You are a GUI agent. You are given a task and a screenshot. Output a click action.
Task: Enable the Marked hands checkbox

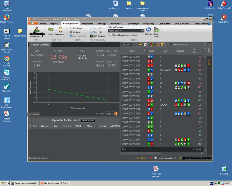tap(171, 45)
